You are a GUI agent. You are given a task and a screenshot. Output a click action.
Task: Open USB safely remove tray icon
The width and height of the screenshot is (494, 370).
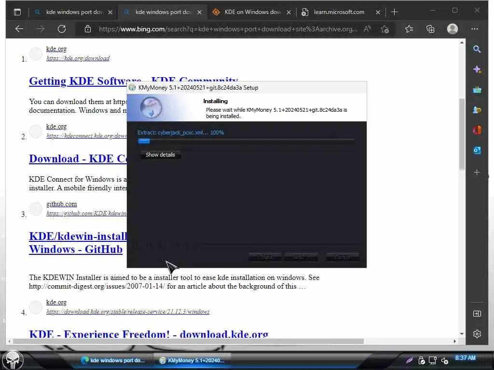[x=422, y=360]
